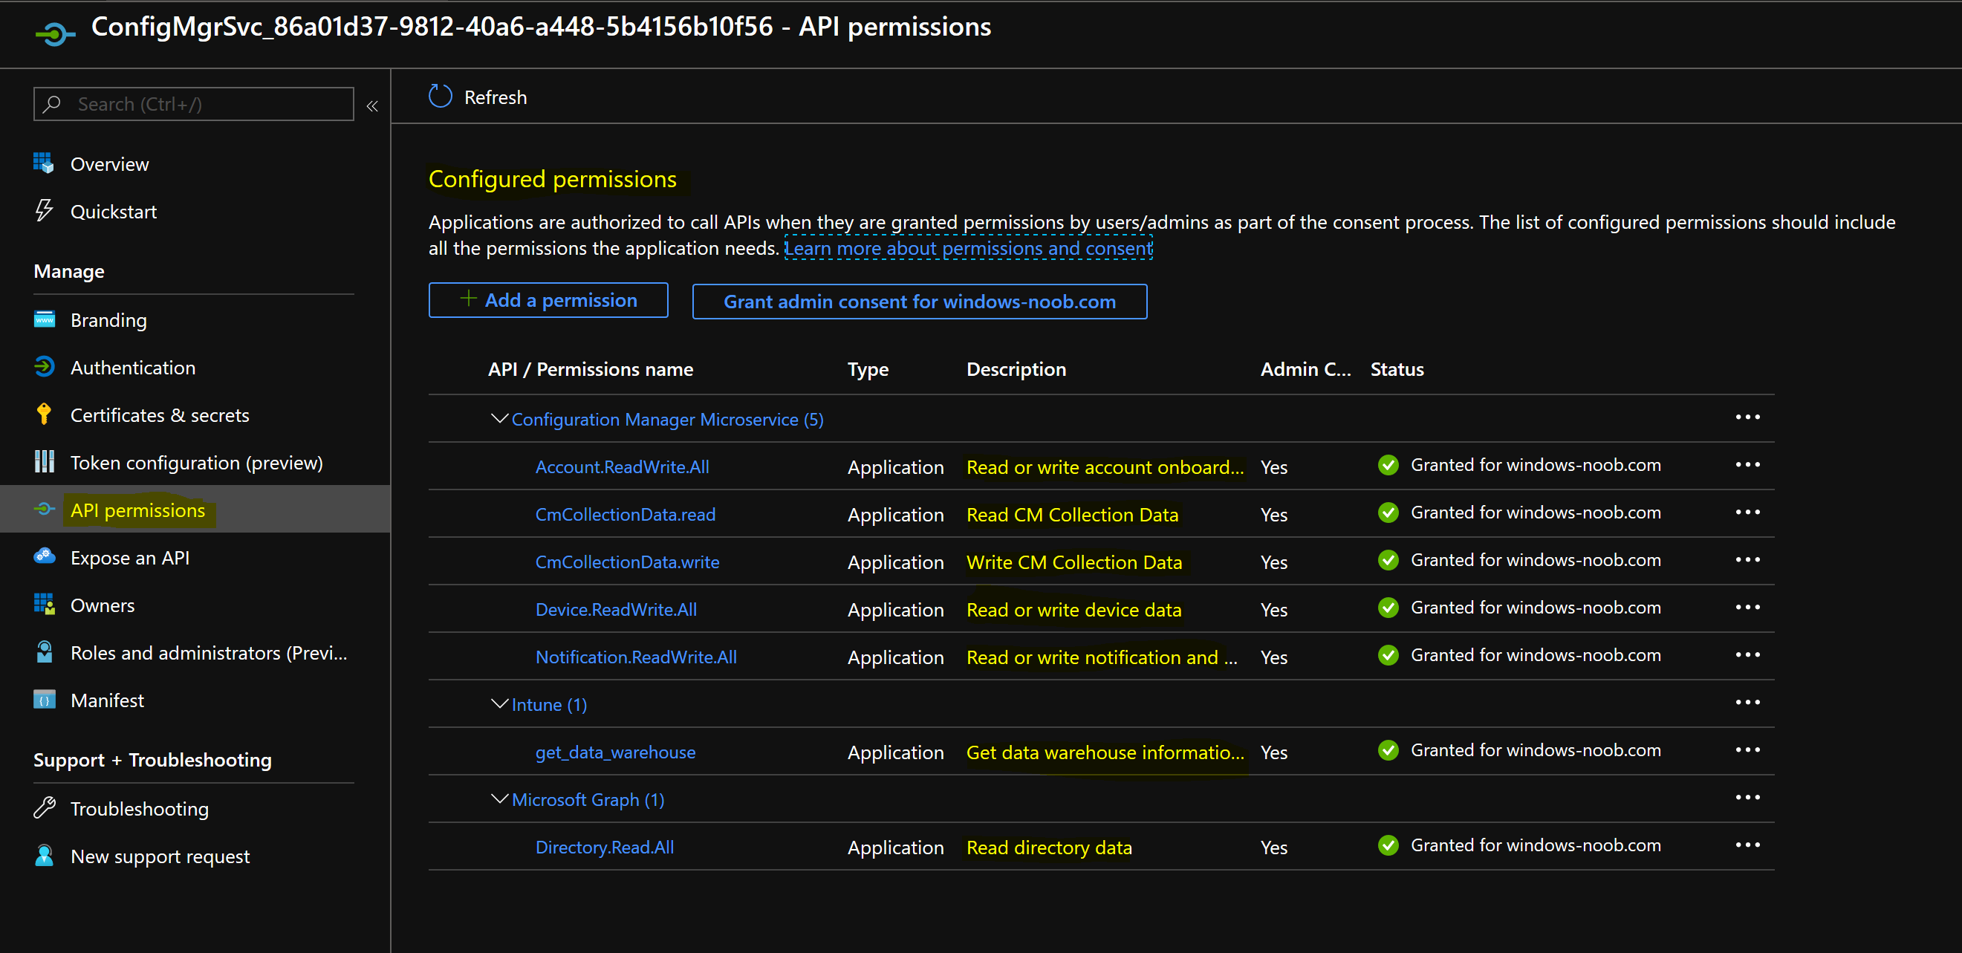Click the Overview sidebar icon
Screen dimensions: 1962x953
coord(43,163)
